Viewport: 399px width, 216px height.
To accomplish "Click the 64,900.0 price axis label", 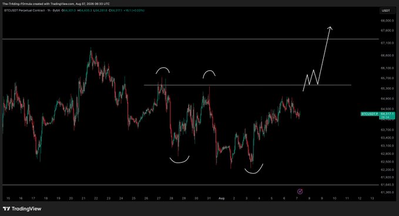I will [387, 99].
